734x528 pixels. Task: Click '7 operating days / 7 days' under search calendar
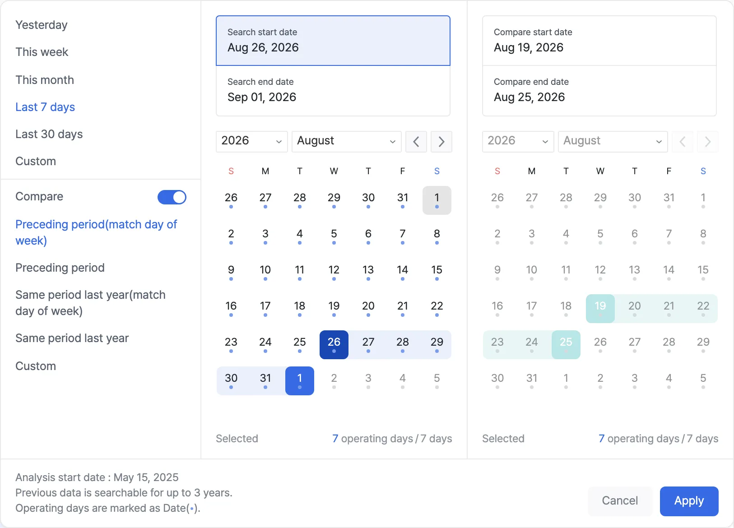coord(392,439)
